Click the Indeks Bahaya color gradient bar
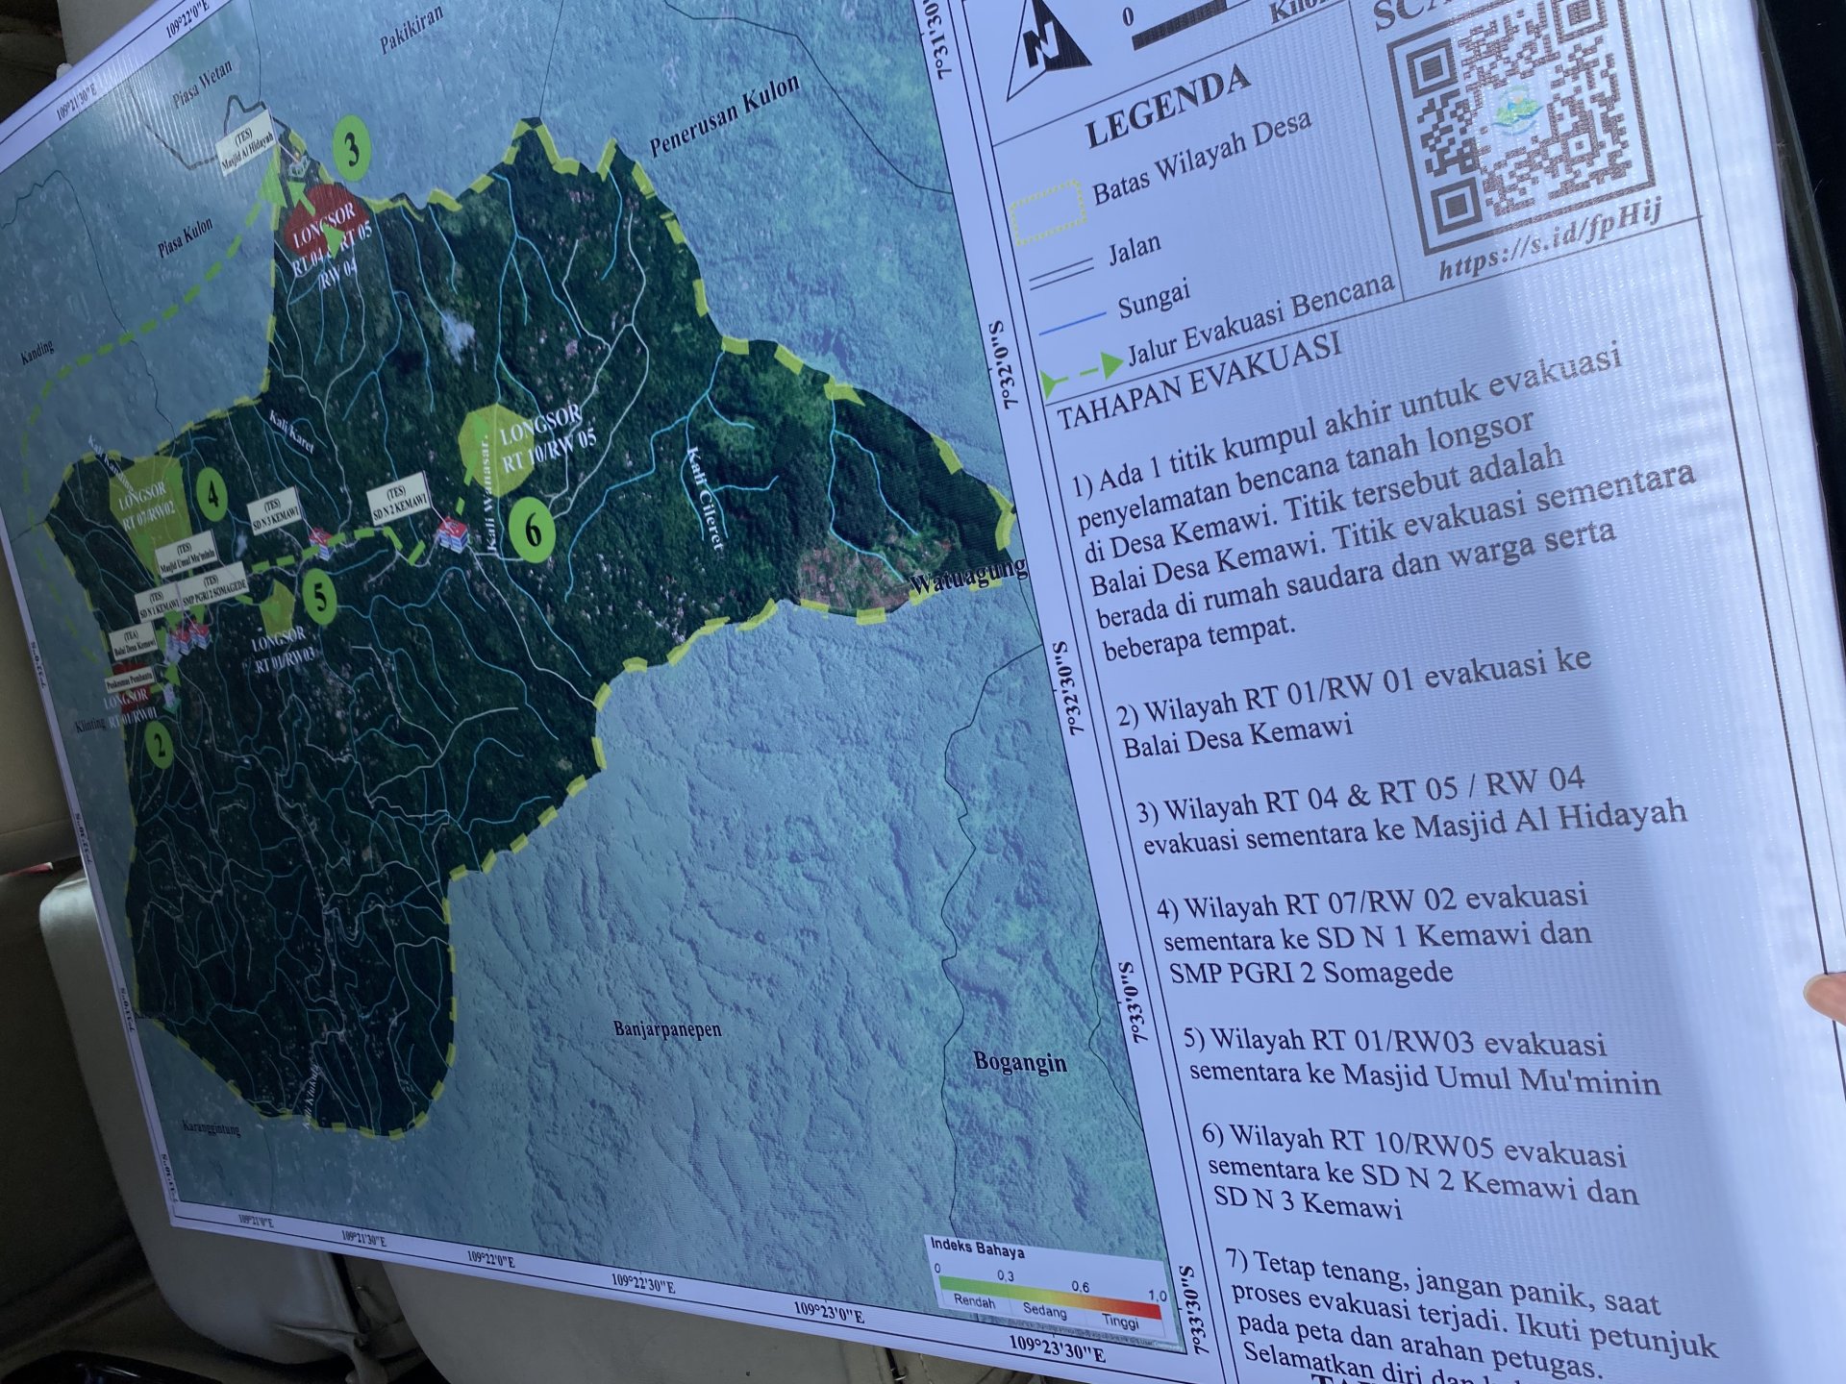1846x1384 pixels. 1050,1297
